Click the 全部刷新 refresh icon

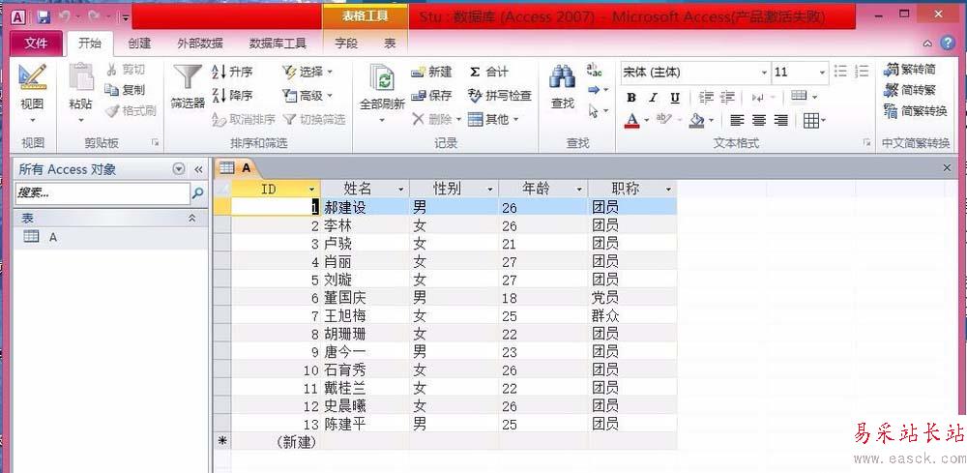click(382, 78)
